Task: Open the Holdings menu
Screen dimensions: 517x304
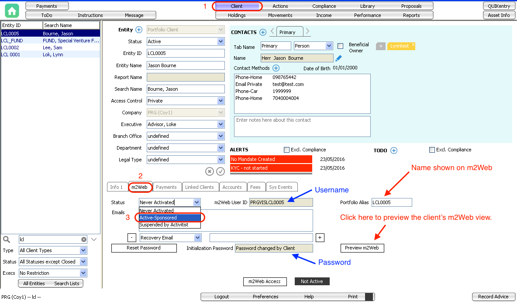Action: [237, 15]
